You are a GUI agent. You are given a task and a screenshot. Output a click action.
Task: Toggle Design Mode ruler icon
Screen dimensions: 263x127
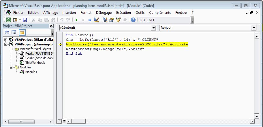click(x=96, y=20)
